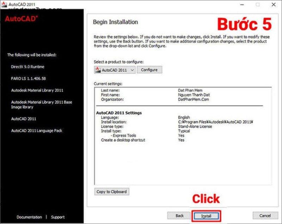Click the AutoCAD icon in product selector
Image resolution: width=282 pixels, height=224 pixels.
point(98,70)
